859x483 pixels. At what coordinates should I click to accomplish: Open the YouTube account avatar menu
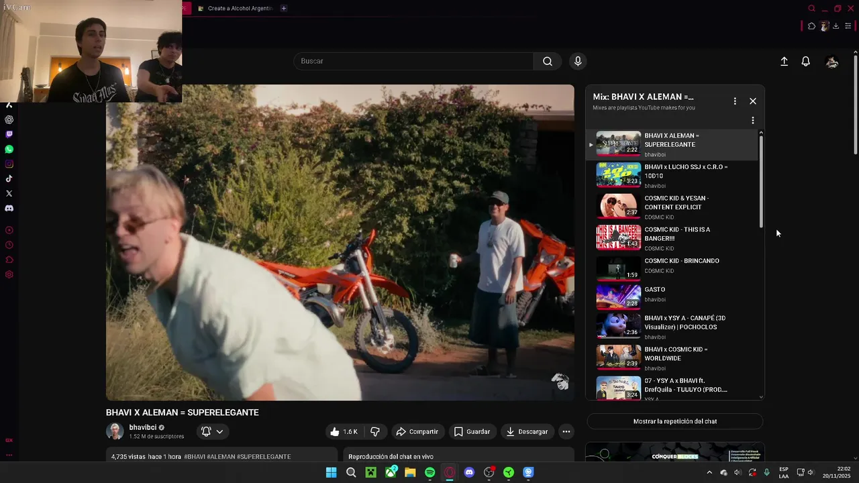point(832,62)
